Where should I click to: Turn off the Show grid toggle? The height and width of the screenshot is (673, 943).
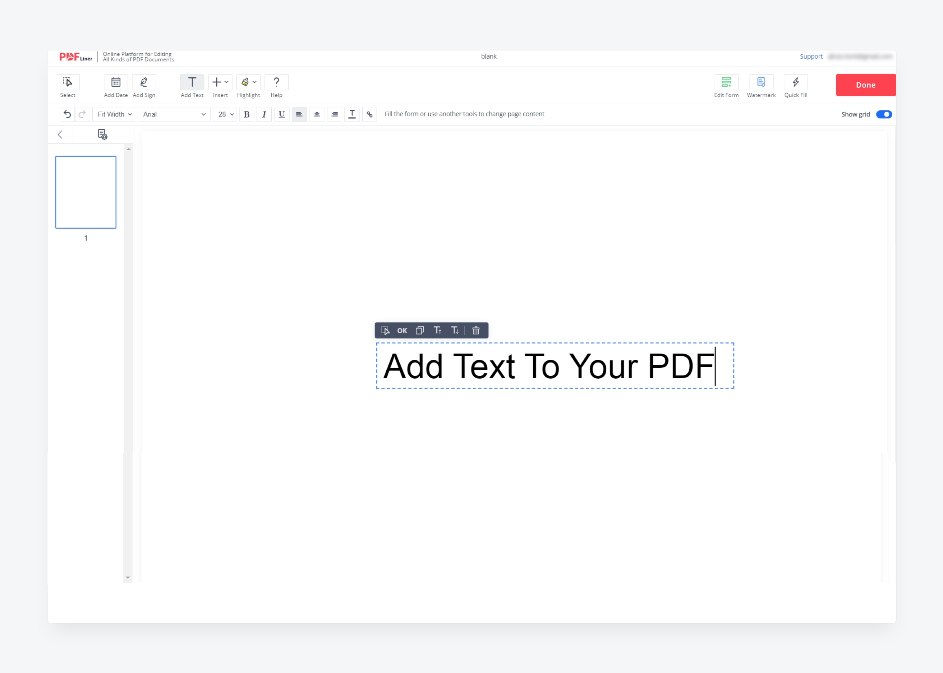(x=884, y=114)
